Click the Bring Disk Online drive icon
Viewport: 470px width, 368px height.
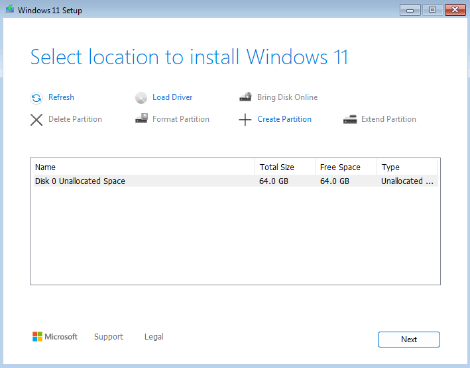[x=245, y=97]
